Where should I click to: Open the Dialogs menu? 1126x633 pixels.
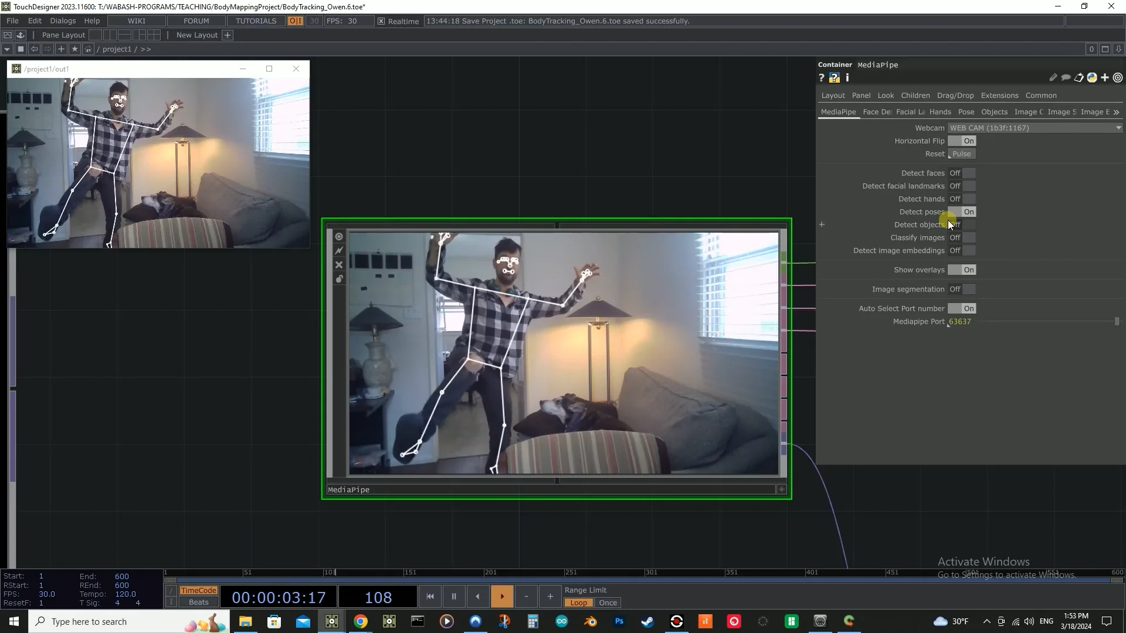point(63,21)
